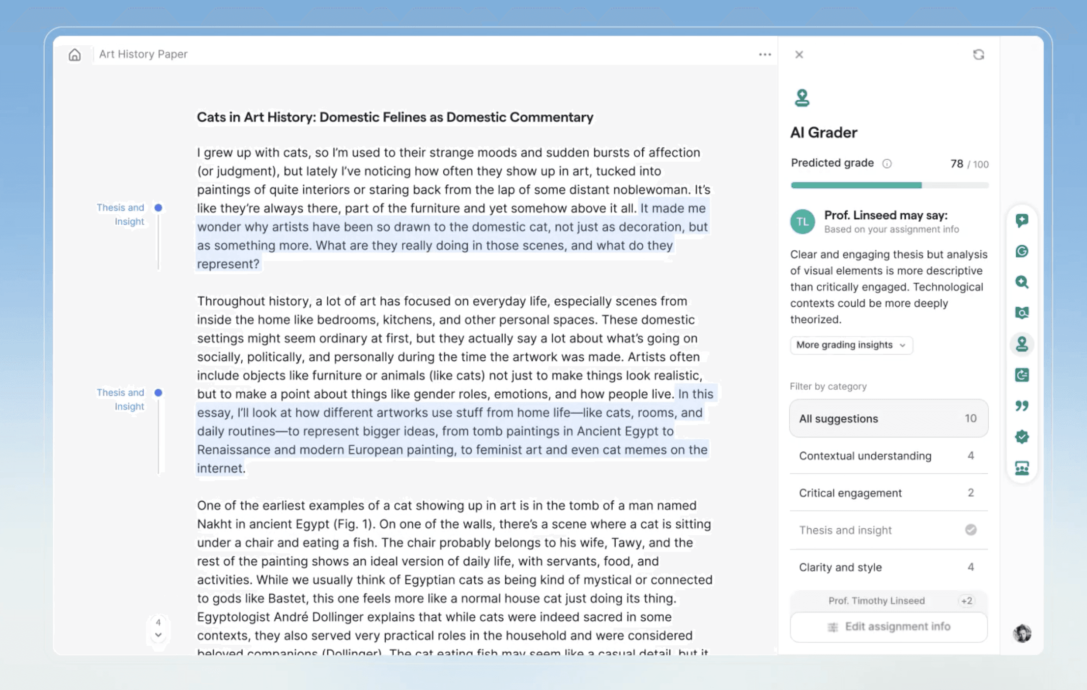
Task: Select the paraphrase rotate icon in sidebar
Action: 1022,375
